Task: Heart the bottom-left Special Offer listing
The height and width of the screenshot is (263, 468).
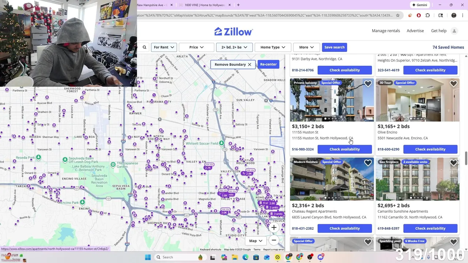Action: pos(368,242)
